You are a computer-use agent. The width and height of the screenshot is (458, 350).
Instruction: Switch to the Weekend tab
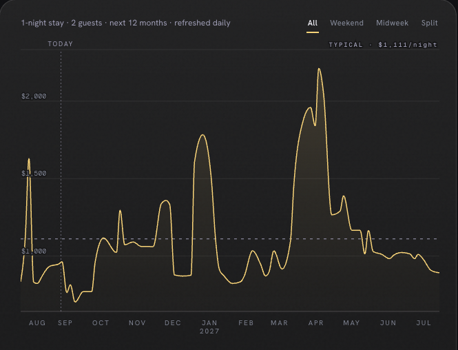[x=346, y=23]
